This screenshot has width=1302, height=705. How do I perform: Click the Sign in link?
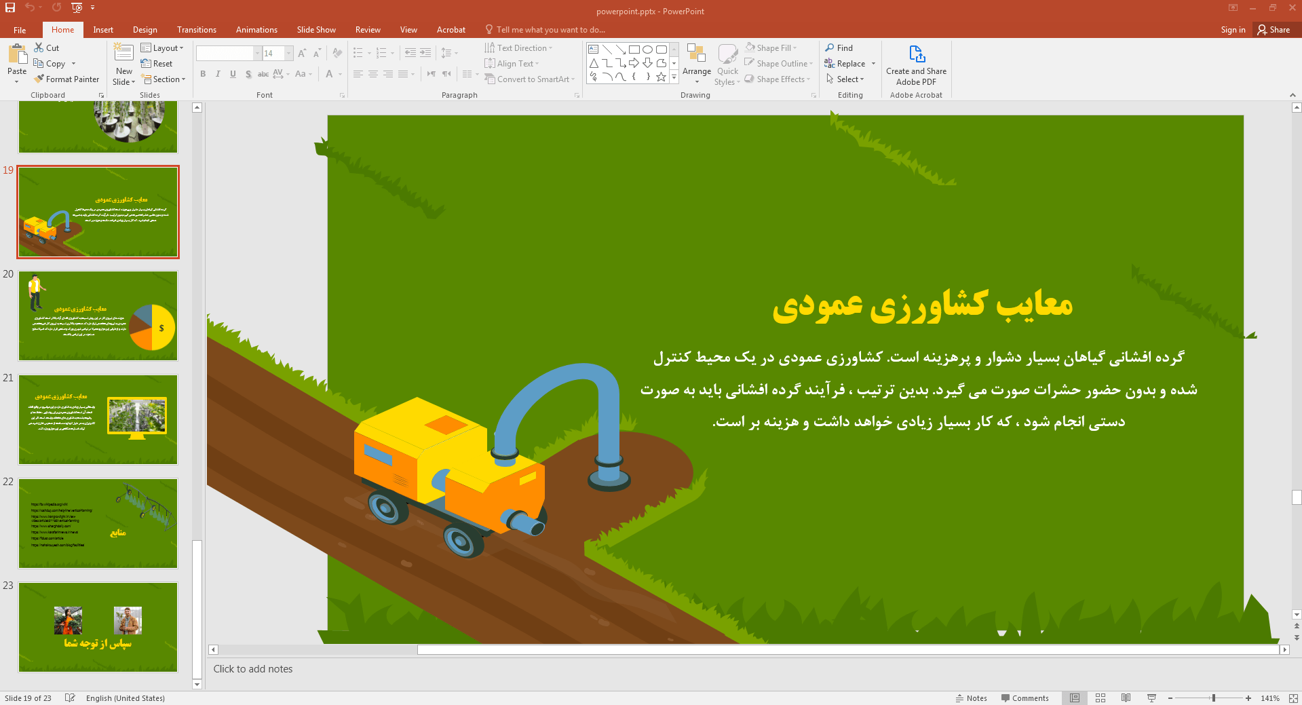(1233, 30)
